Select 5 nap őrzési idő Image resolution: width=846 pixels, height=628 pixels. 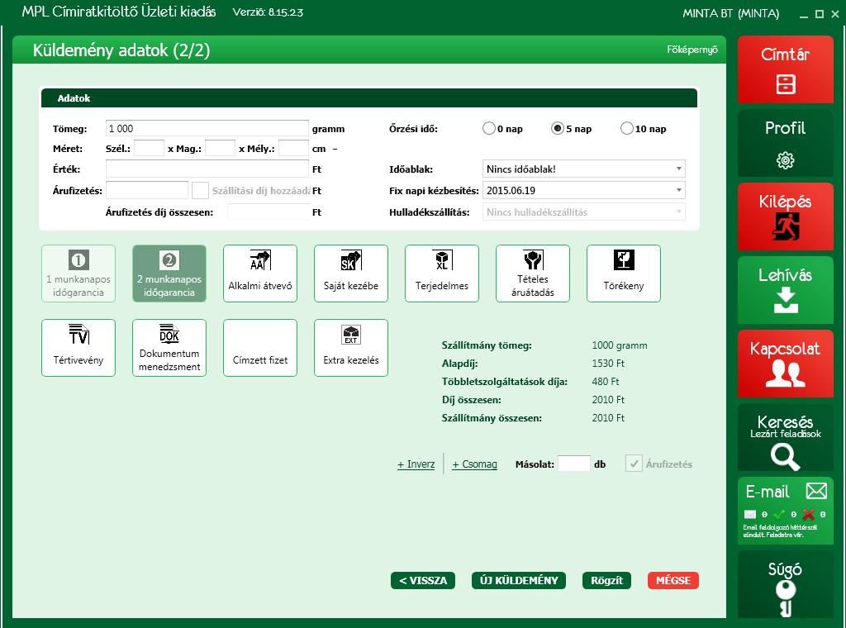(558, 128)
